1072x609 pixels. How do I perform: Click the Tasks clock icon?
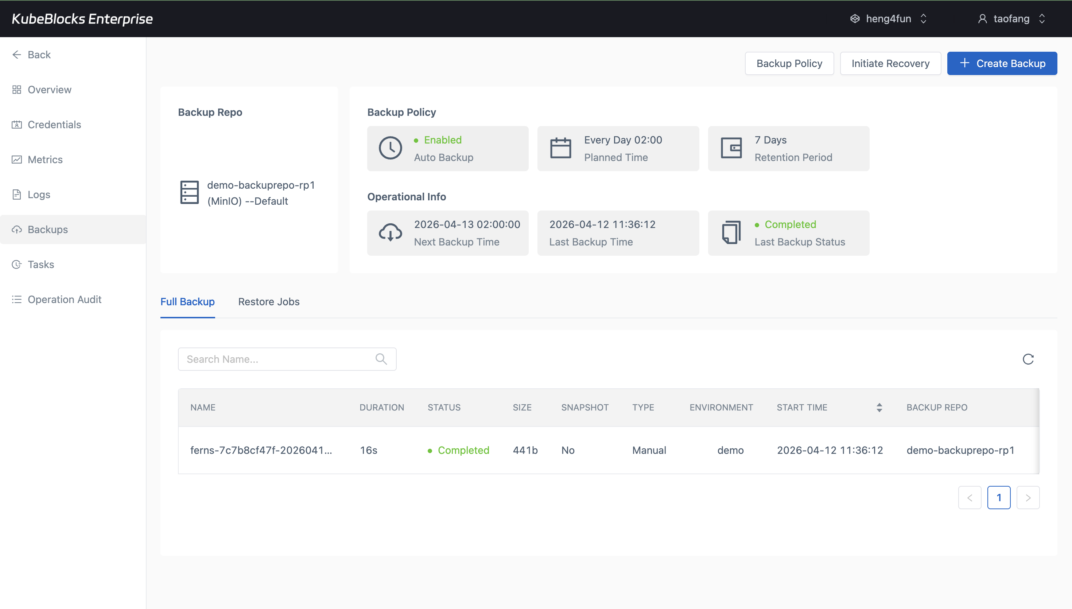coord(16,264)
